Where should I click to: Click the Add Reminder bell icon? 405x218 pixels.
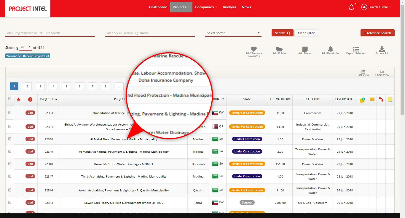(331, 49)
